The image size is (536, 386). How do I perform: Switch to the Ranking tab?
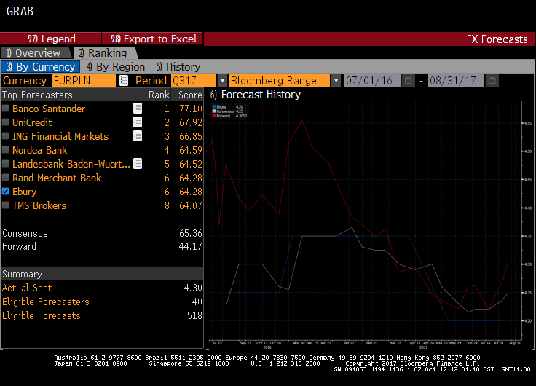pos(105,53)
